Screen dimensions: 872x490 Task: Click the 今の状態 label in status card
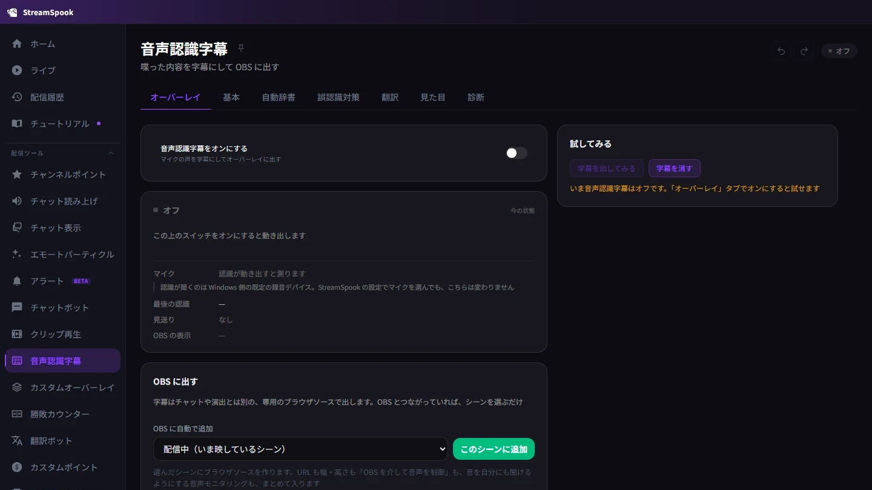click(x=523, y=211)
